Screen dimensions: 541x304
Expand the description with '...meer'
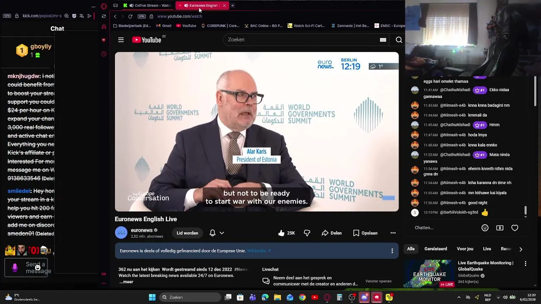click(x=126, y=282)
